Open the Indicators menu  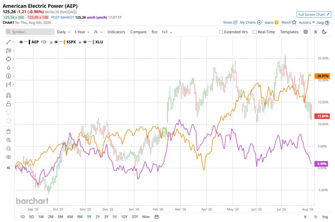[116, 32]
